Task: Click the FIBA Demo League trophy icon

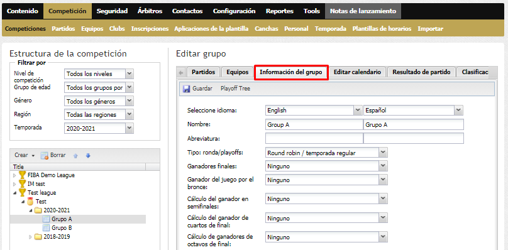Action: [23, 175]
